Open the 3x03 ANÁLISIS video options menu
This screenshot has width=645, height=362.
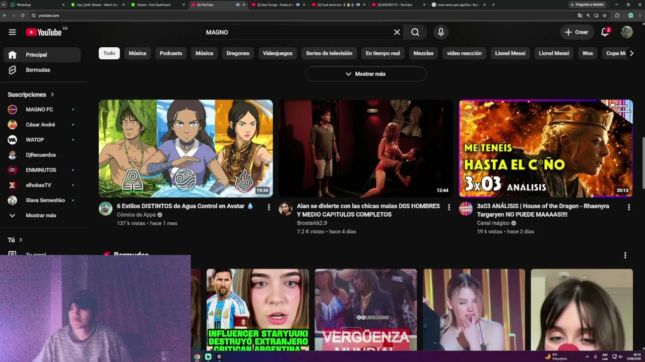point(629,207)
